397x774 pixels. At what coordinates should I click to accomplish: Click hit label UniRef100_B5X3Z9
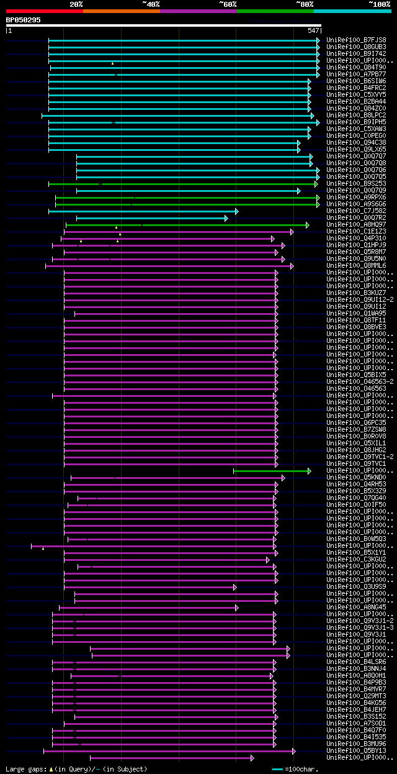(356, 491)
